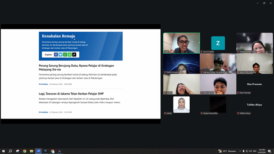Click the LINE share icon
274x154 pixels.
click(x=69, y=55)
